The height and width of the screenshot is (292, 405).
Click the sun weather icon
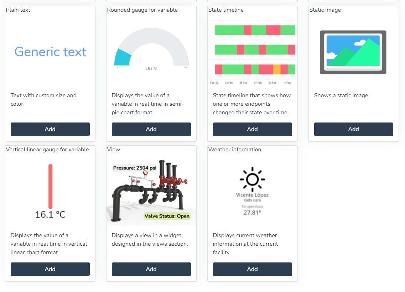[x=252, y=178]
